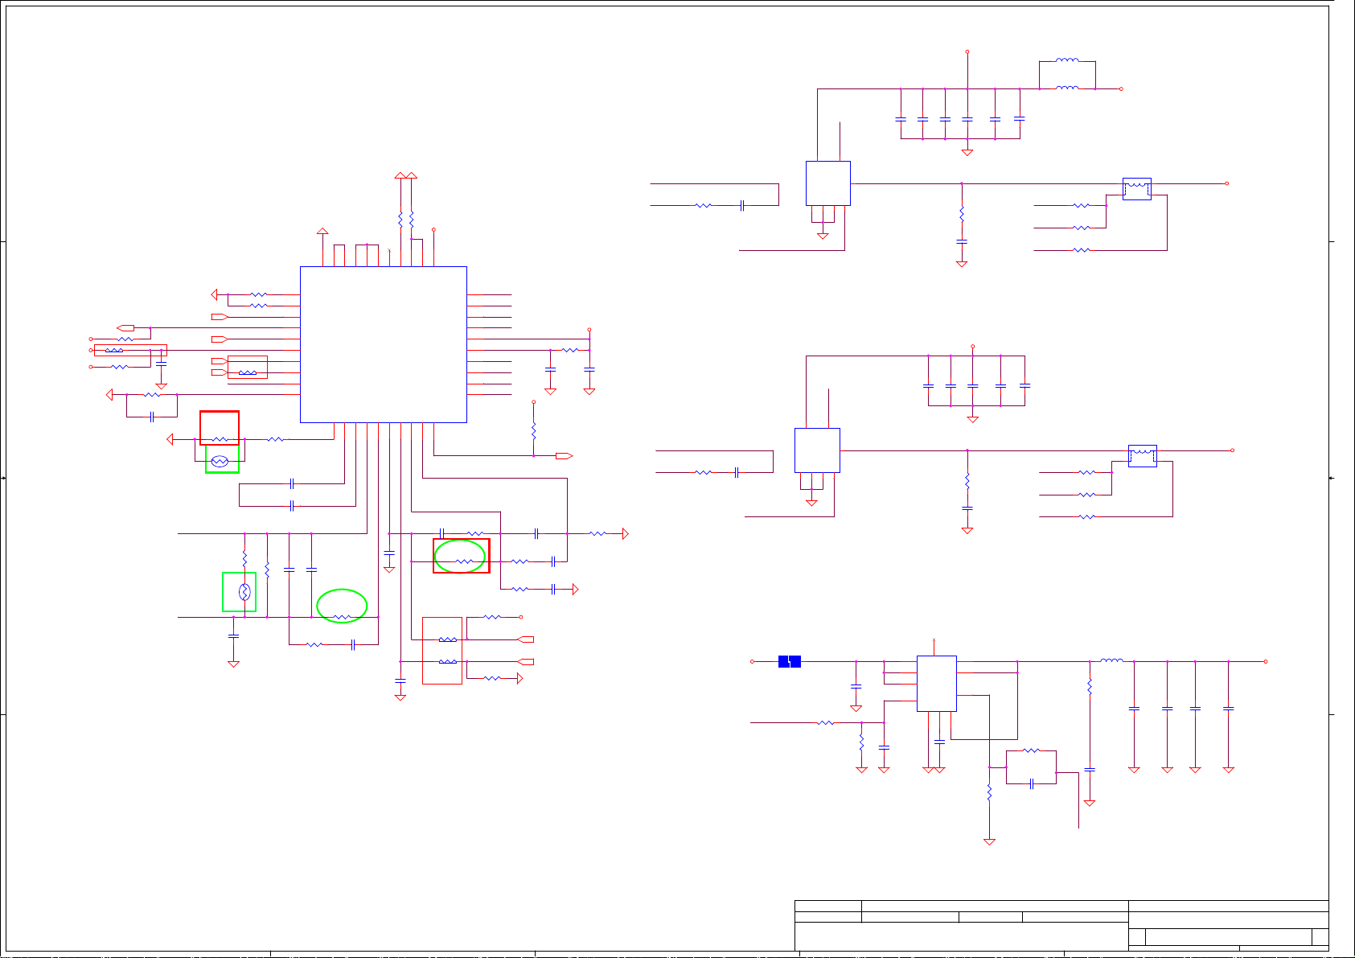Click the lower inductor of the parallel pair
Screen dimensions: 1355x958
[x=1067, y=88]
